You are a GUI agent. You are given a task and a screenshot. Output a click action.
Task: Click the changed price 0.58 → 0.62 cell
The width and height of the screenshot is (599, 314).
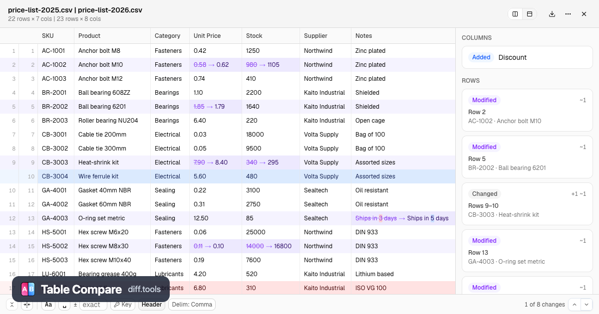point(216,65)
